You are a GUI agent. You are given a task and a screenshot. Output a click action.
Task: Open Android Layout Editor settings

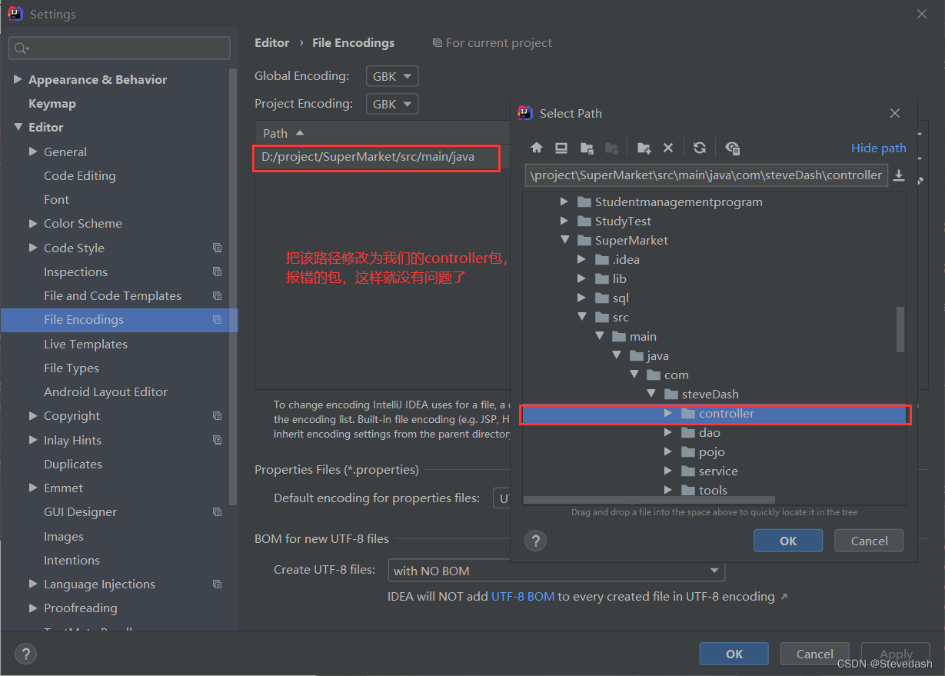point(105,391)
